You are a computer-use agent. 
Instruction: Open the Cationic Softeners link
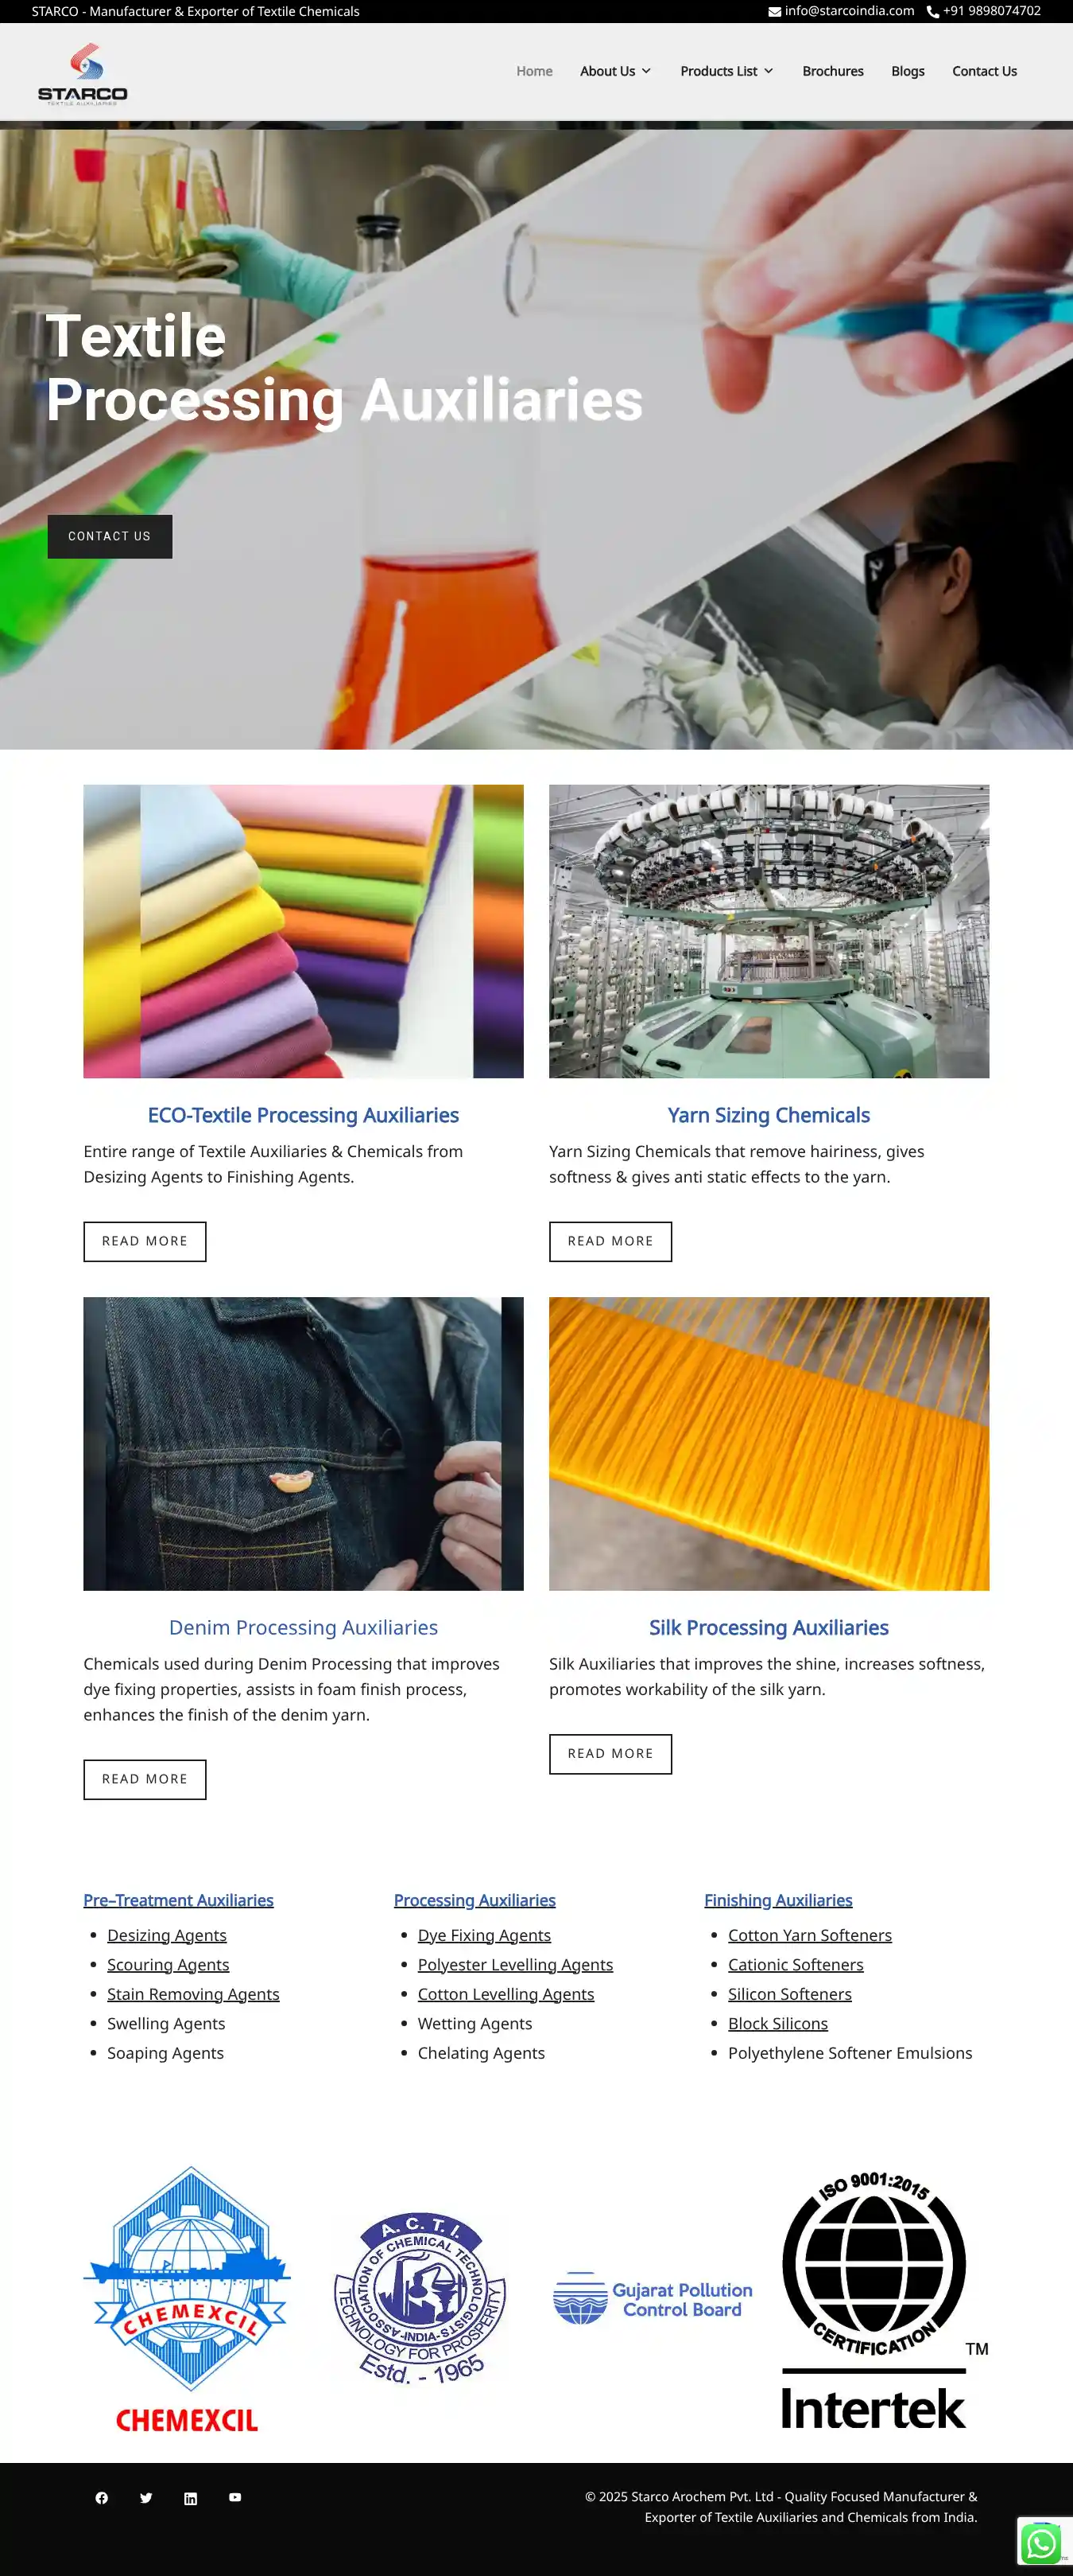click(796, 1964)
